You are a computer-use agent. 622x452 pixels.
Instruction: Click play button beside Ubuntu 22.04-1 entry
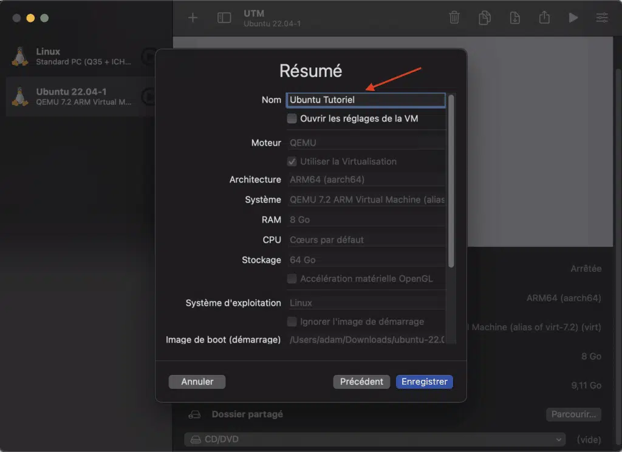pos(149,96)
